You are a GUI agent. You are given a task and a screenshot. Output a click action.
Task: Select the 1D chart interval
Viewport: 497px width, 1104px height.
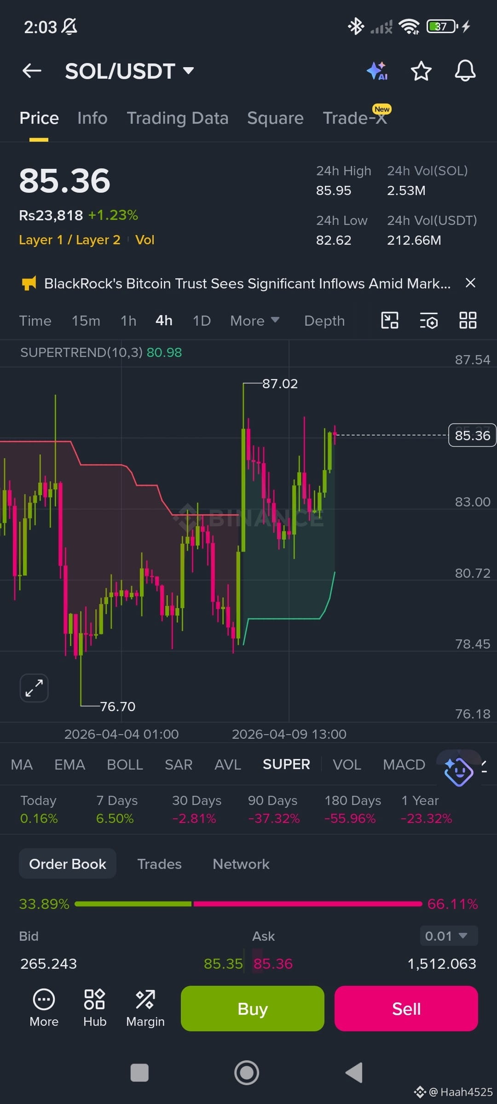pyautogui.click(x=202, y=321)
